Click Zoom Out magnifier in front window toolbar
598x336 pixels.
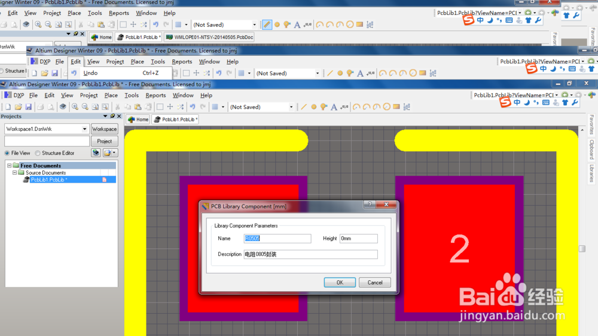[x=85, y=107]
